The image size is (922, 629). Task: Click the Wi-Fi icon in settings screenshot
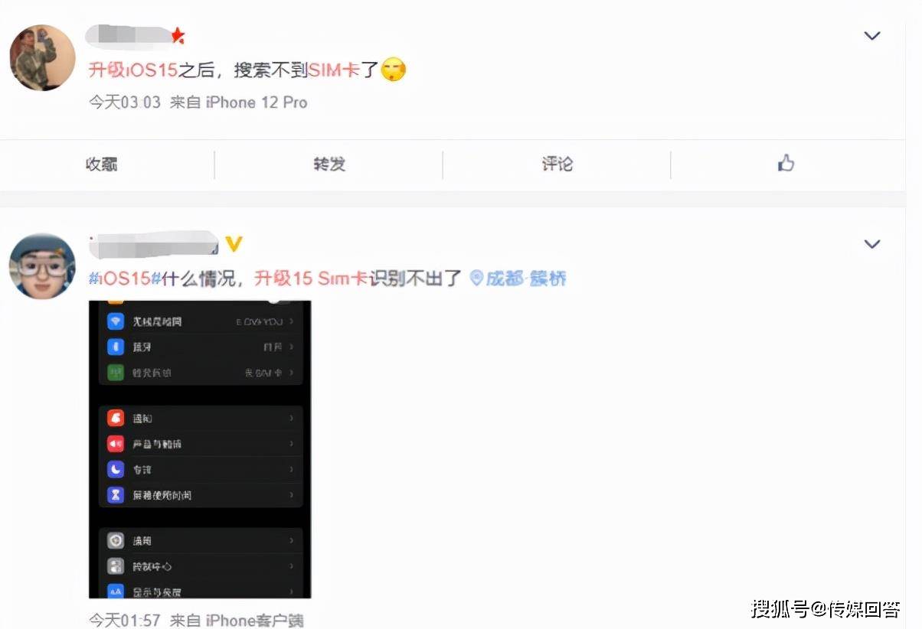pos(116,321)
